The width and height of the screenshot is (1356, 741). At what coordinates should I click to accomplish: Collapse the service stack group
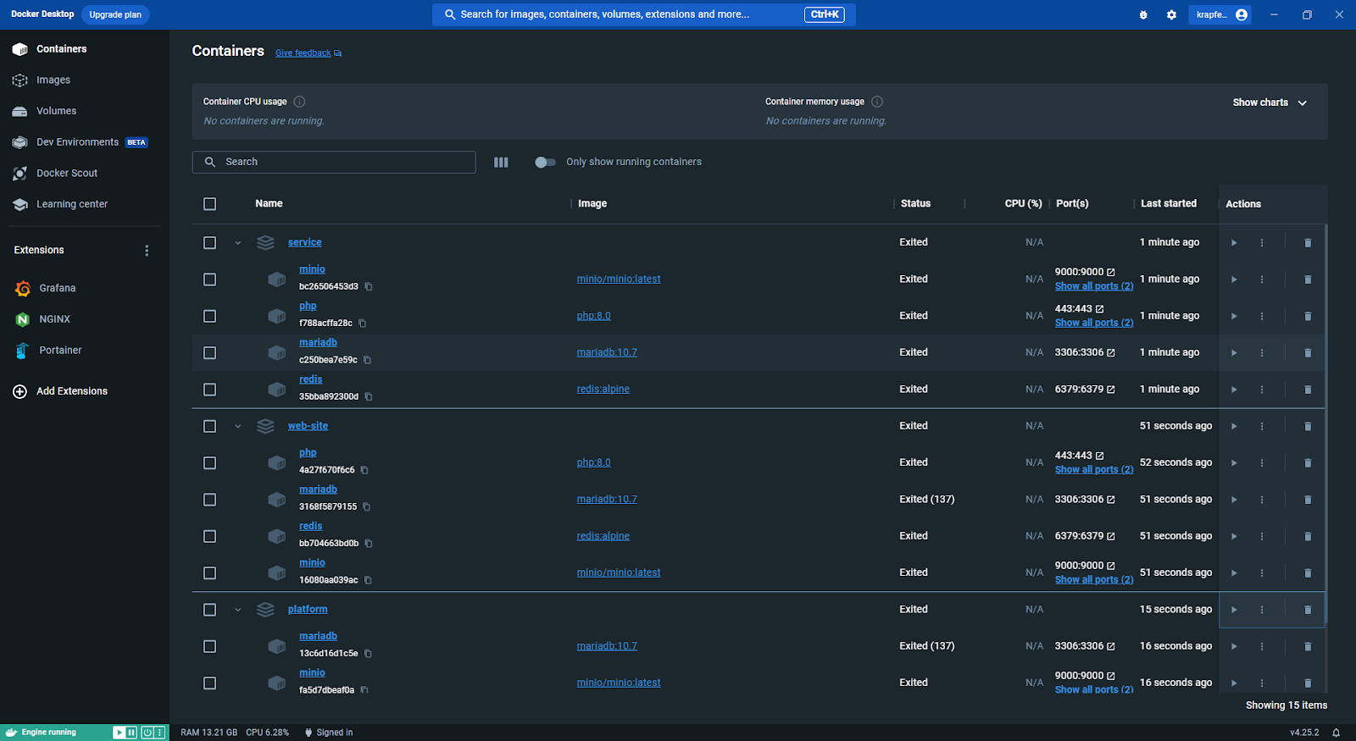point(238,243)
